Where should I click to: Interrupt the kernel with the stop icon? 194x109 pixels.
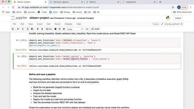55,29
